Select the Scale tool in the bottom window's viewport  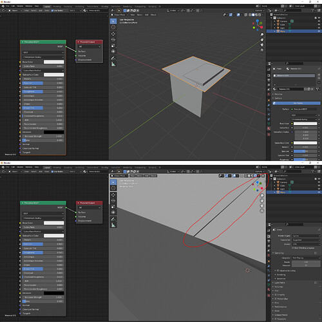point(113,206)
